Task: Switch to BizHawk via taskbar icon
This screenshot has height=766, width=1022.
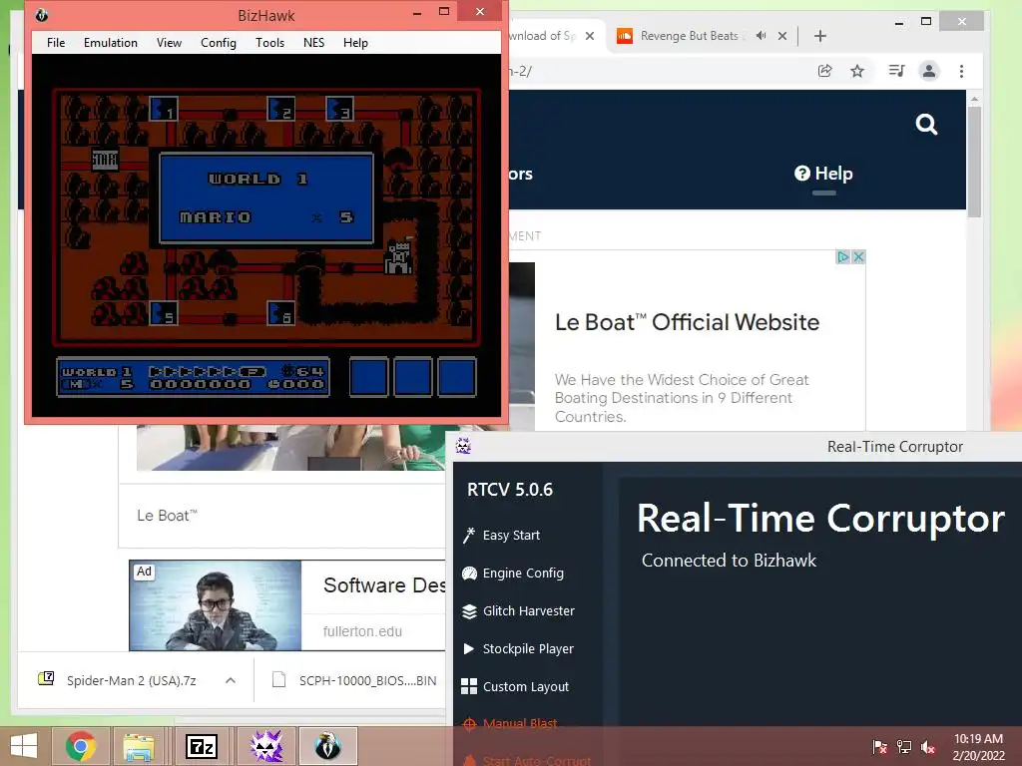Action: pyautogui.click(x=327, y=746)
